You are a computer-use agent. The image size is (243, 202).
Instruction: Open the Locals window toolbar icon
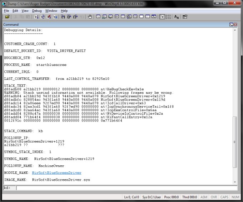point(110,16)
